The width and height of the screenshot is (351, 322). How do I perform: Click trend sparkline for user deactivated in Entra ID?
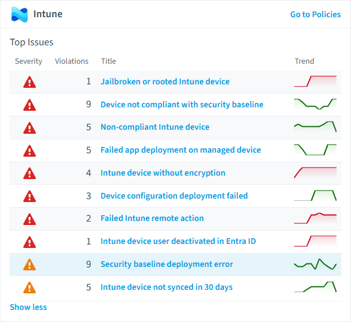pos(315,241)
